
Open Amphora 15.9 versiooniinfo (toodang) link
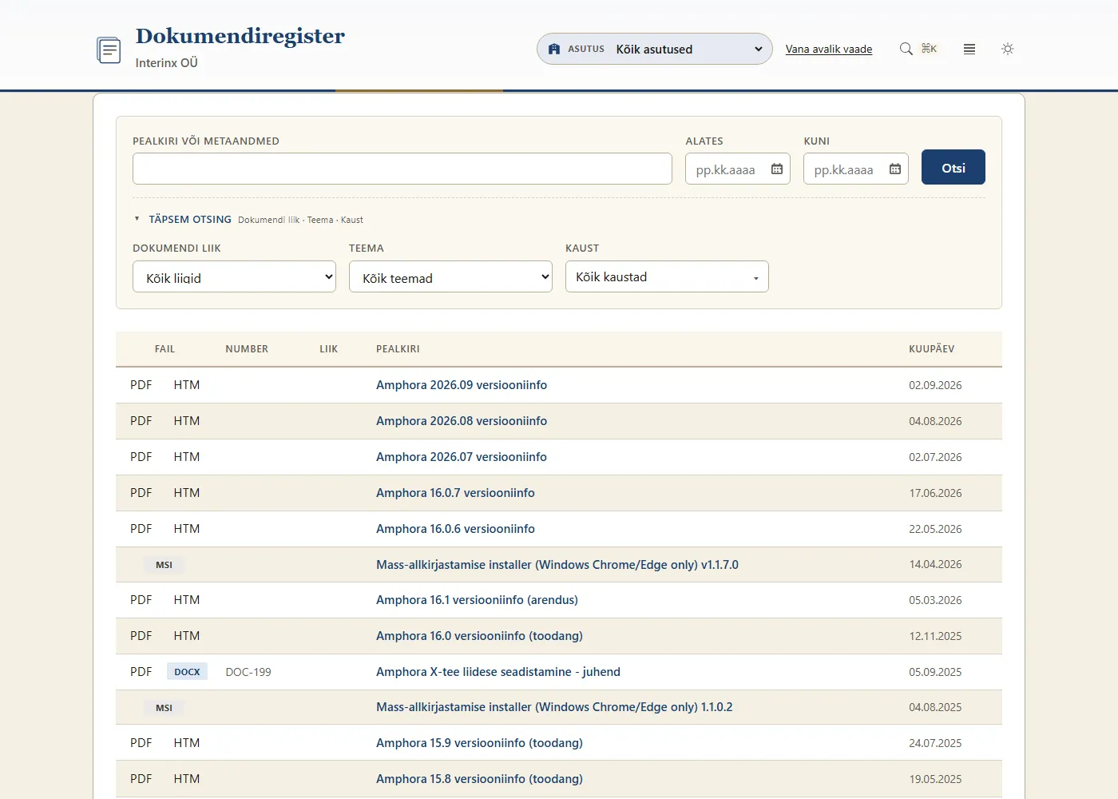[479, 743]
